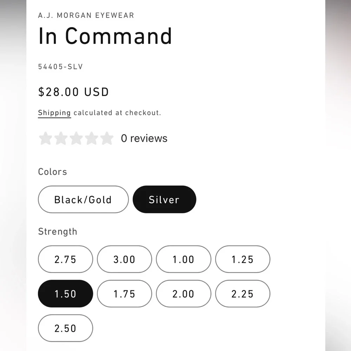Select the Black/Gold color option

[x=83, y=199]
